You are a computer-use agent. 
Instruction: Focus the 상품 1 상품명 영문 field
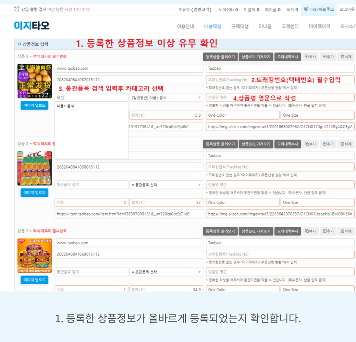280,98
